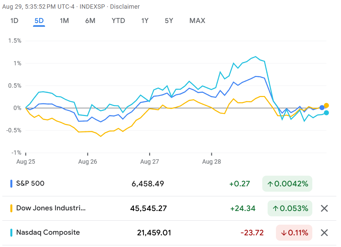Click the INDEXSP exchange label
Screen dimensions: 341x247
point(92,7)
